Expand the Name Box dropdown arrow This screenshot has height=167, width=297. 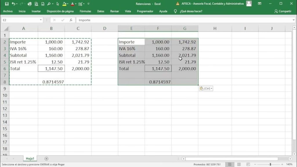coord(41,20)
